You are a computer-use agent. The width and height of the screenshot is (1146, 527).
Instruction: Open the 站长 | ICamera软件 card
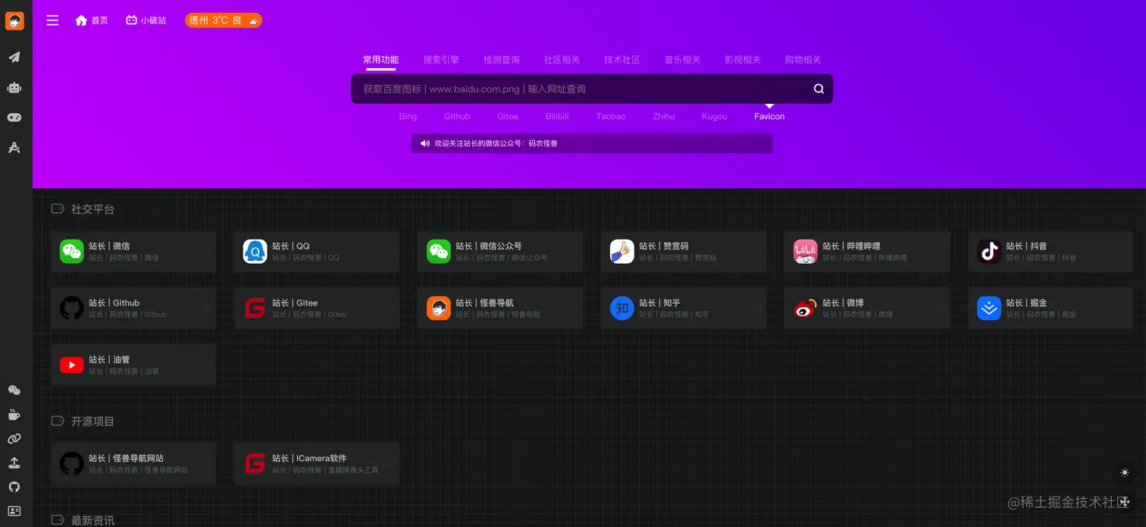click(317, 464)
